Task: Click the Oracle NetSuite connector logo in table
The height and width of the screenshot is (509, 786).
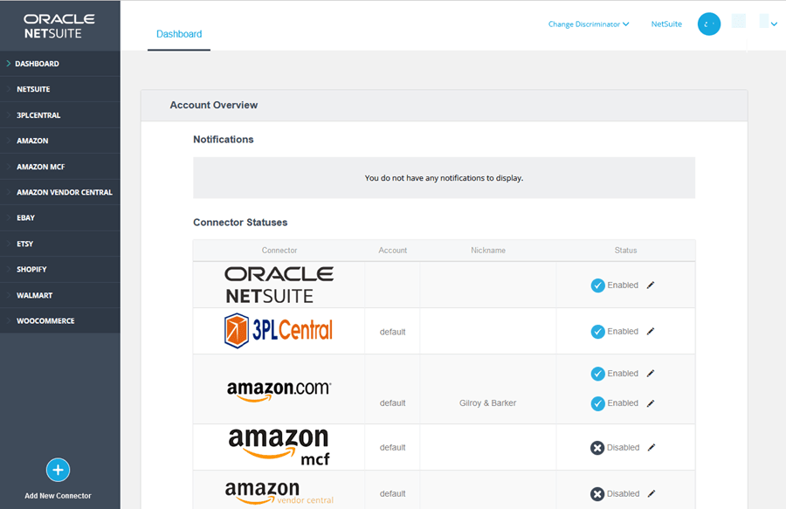Action: pos(279,285)
